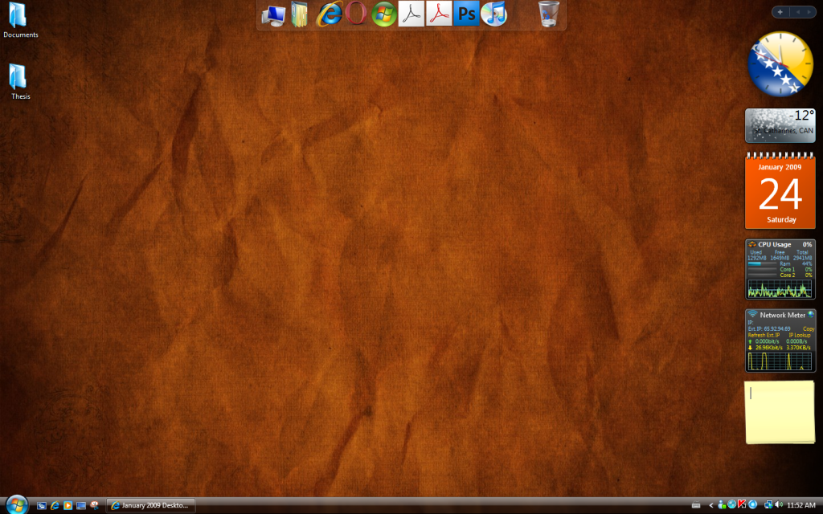Click the teal globe tray icon
The image size is (823, 514).
point(731,505)
